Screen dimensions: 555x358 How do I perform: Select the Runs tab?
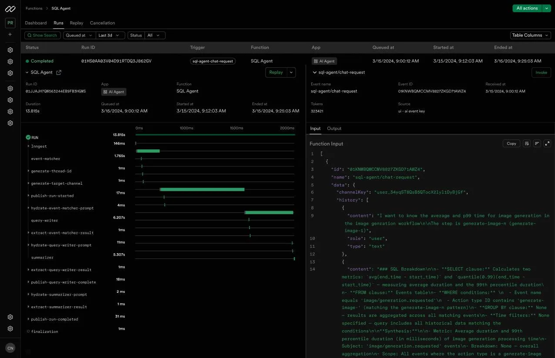[x=58, y=23]
